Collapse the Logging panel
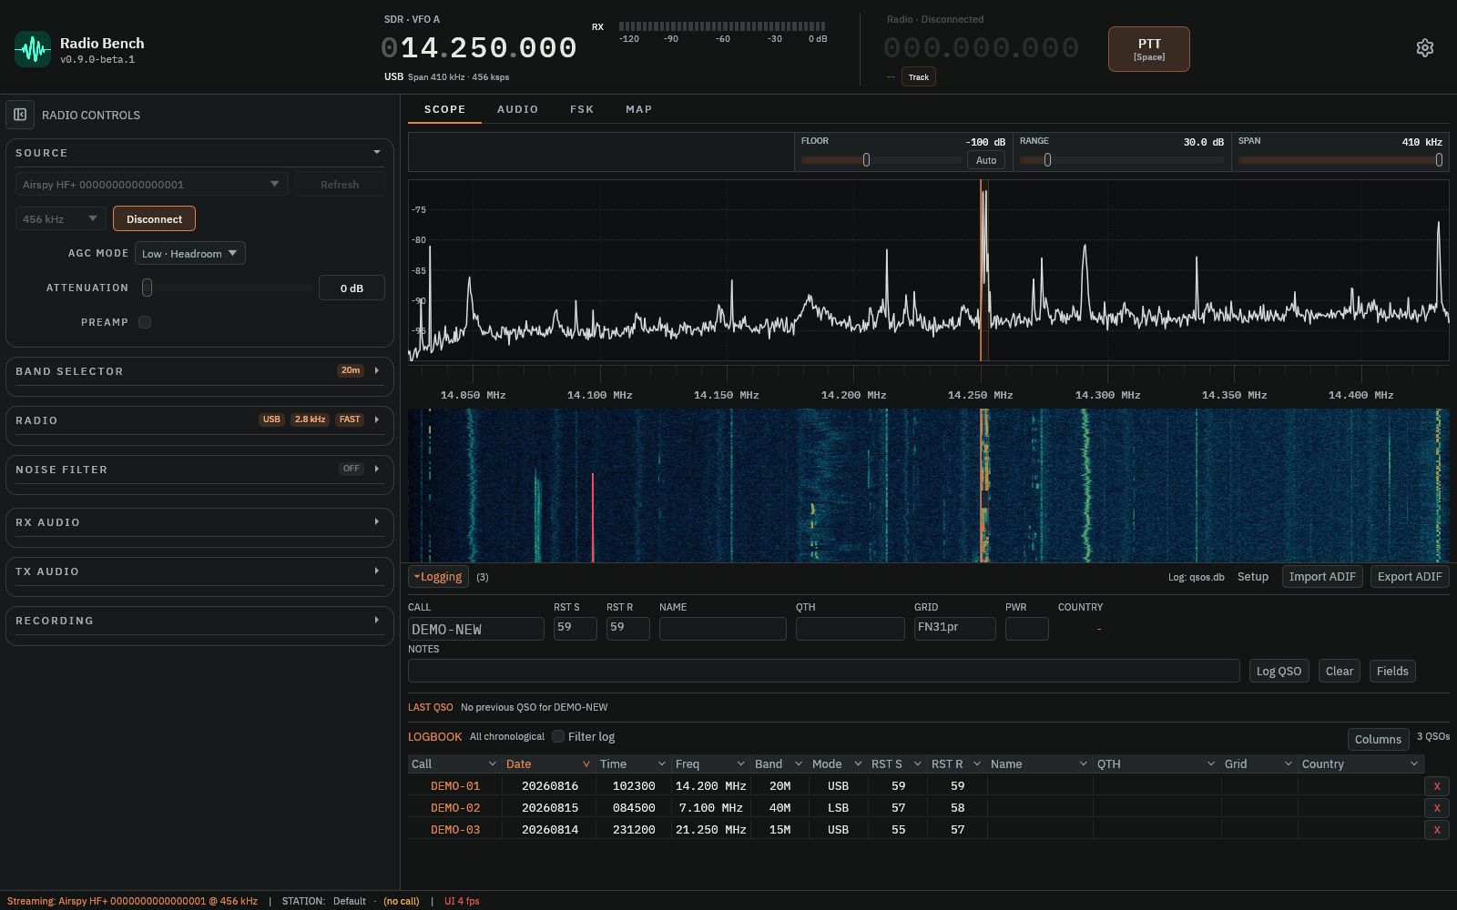This screenshot has height=910, width=1457. (438, 577)
